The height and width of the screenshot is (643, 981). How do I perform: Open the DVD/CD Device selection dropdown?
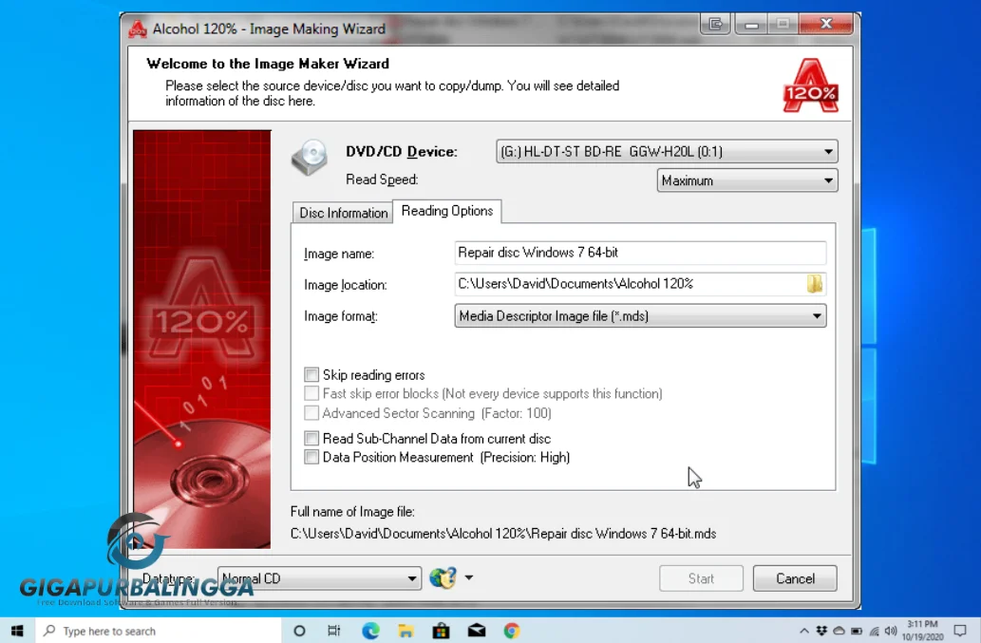(825, 150)
